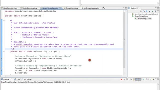Terminate the running console process
Screen dimensions: 160x90
[121, 79]
